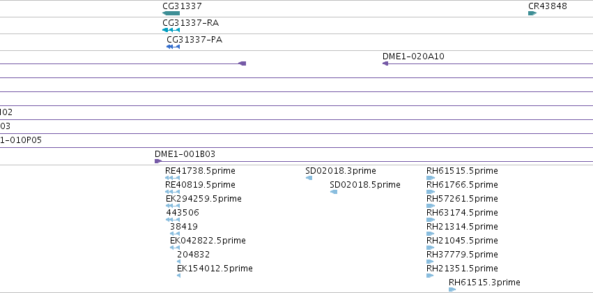Click the 443506 EST label
Screen dimensions: 593x293
click(183, 213)
